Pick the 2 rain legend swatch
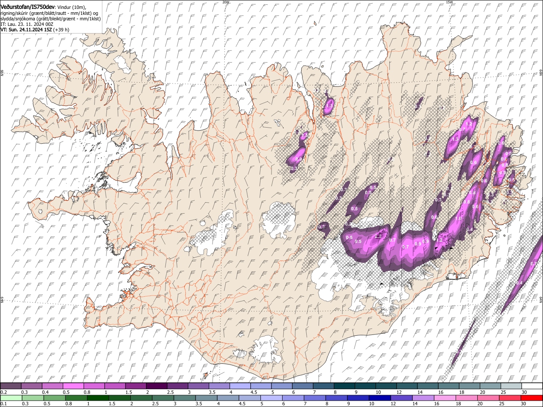 click(x=141, y=398)
